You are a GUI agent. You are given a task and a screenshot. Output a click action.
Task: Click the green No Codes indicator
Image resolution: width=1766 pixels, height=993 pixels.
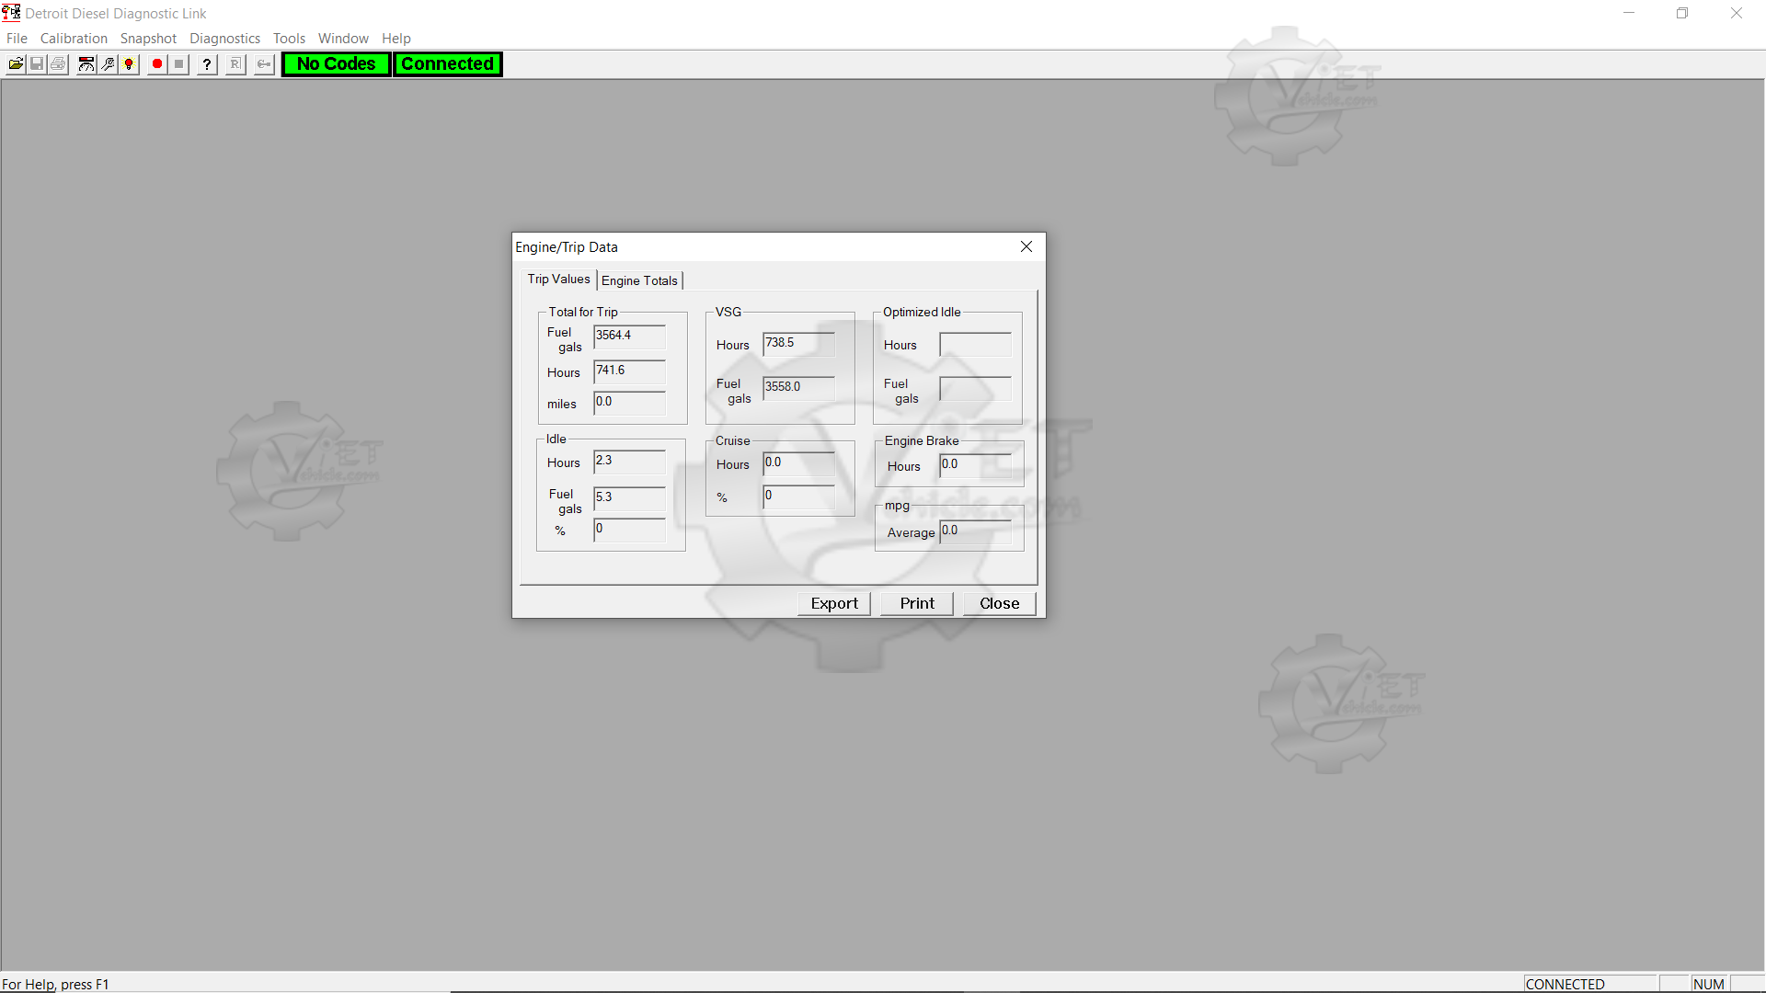point(336,64)
